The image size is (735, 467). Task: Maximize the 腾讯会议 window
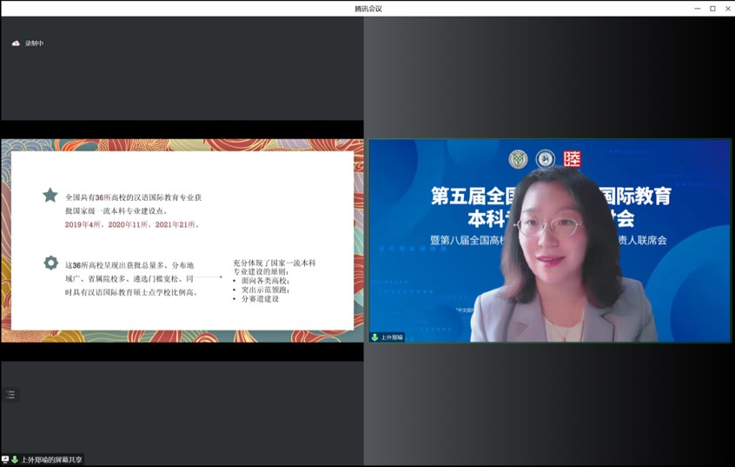(x=712, y=9)
